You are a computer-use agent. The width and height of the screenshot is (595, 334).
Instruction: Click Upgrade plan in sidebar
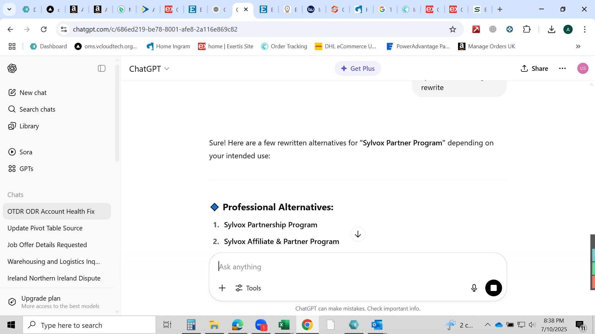click(x=57, y=302)
